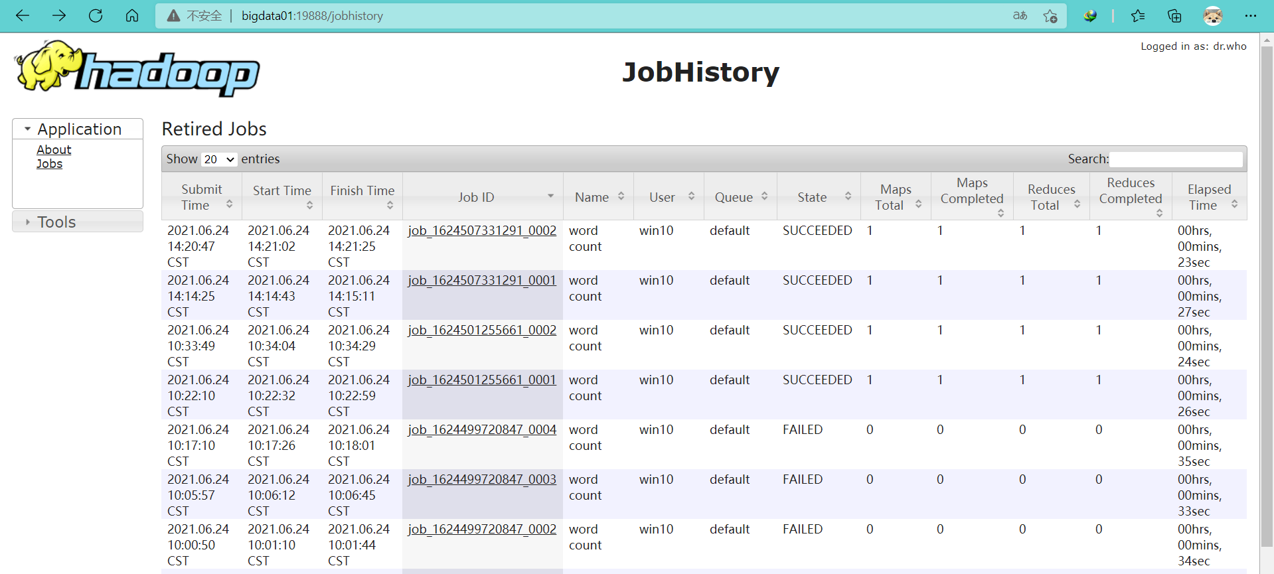
Task: Sort table by Name column
Action: point(598,196)
